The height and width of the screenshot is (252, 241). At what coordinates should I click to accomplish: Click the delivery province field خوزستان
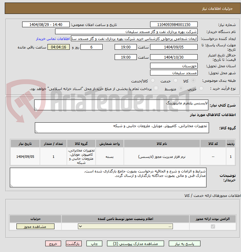174,66
